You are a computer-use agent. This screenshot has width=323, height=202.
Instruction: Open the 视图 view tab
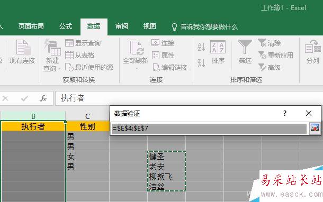click(x=150, y=26)
